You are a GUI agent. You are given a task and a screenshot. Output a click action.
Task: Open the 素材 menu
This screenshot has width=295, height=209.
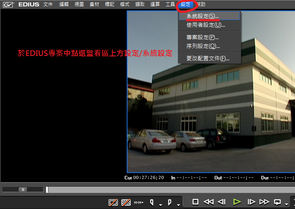(94, 4)
